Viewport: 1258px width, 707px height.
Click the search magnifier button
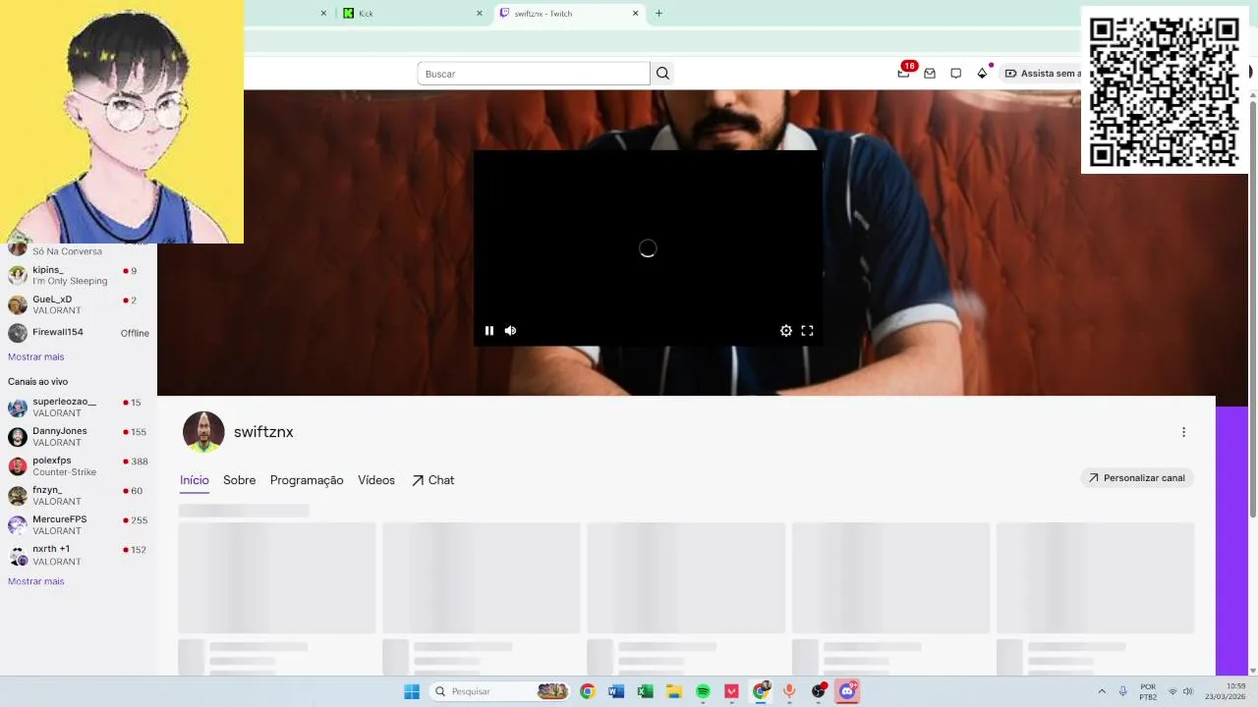(x=662, y=74)
